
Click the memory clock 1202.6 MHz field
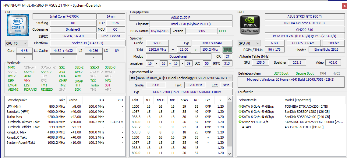click(x=157, y=49)
